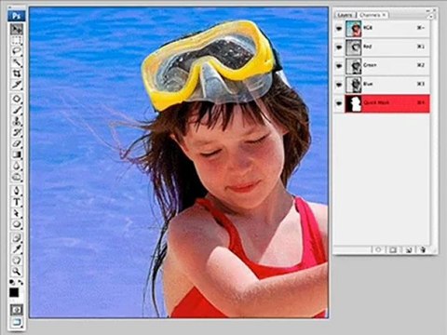Hide the RGB composite channel eye

[339, 28]
